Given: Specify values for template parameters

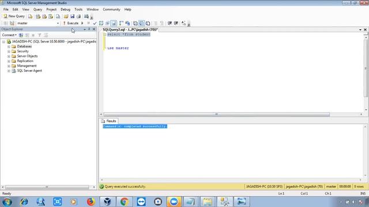Looking at the screenshot, I should (x=183, y=23).
